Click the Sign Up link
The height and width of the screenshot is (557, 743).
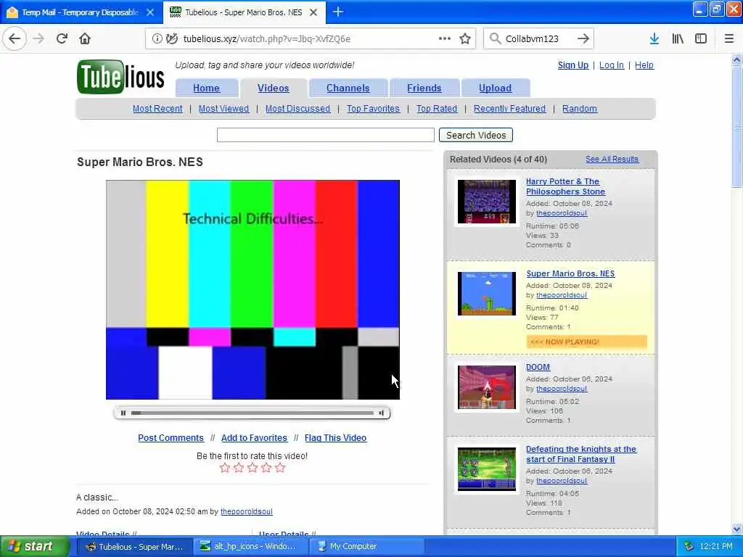[573, 65]
